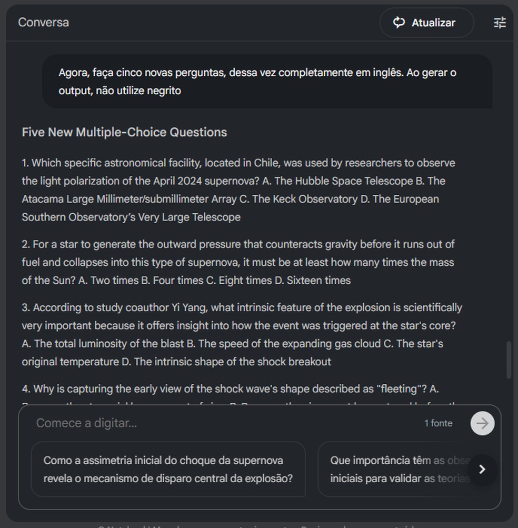Click the 'Five New Multiple-Choice Questions' heading
This screenshot has height=528, width=518.
pos(124,132)
